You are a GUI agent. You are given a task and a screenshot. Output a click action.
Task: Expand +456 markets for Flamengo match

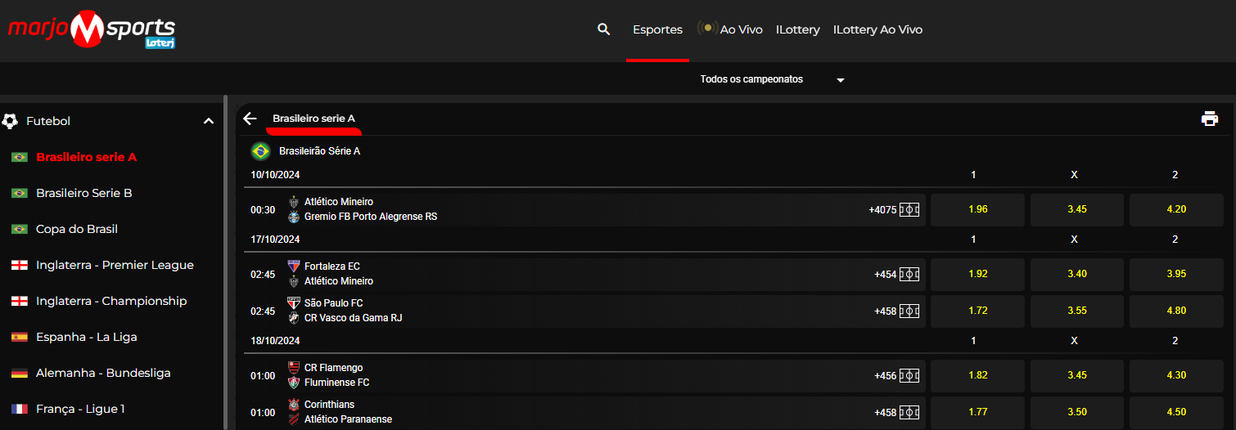click(x=885, y=376)
